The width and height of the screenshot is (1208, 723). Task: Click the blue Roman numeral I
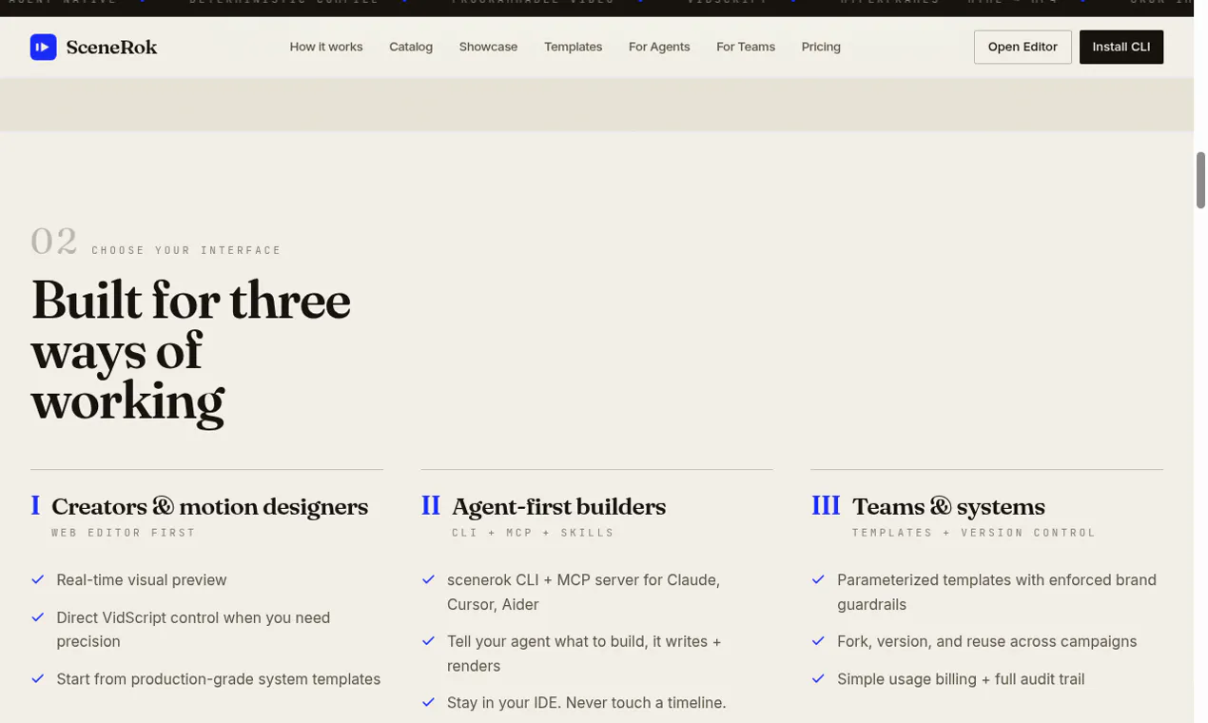(x=35, y=506)
